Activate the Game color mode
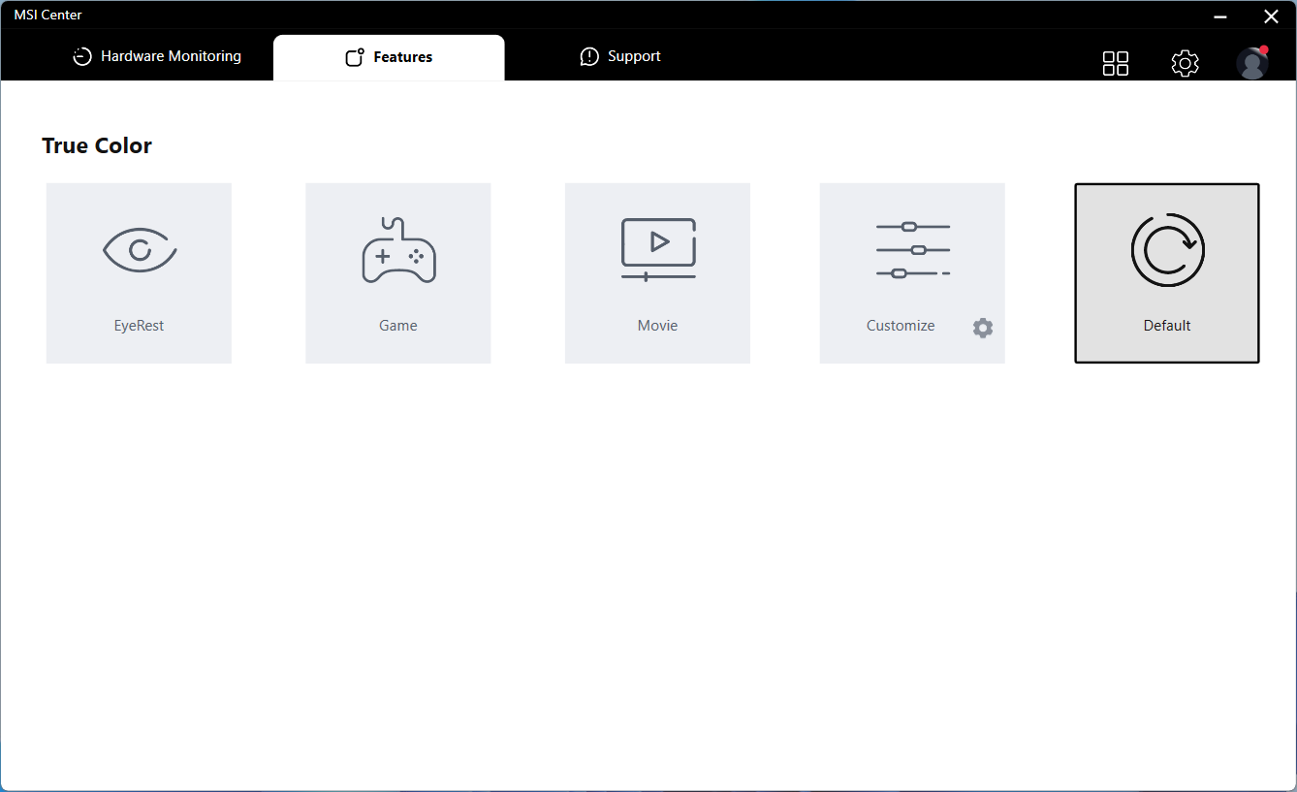This screenshot has width=1297, height=792. tap(398, 273)
